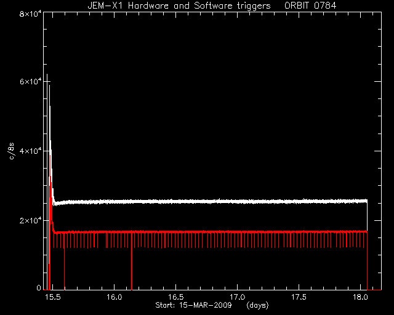Click the 16.5 x-axis tick label
This screenshot has height=315, width=394.
click(x=175, y=297)
